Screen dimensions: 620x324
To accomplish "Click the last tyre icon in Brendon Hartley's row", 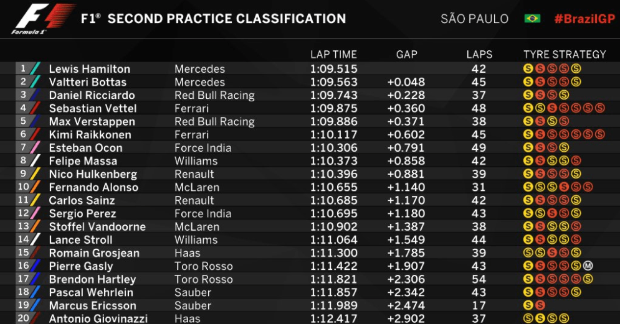I will click(588, 279).
